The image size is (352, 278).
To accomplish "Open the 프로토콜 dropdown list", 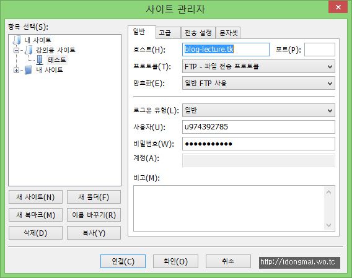I will [258, 66].
